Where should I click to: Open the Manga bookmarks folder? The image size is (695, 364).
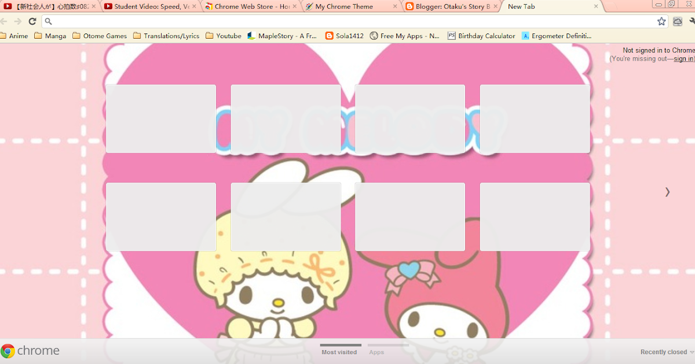click(50, 36)
